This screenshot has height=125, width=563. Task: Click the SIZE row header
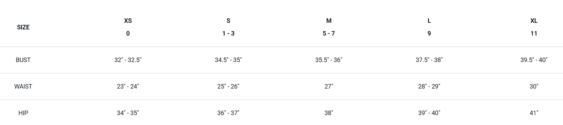click(x=23, y=27)
